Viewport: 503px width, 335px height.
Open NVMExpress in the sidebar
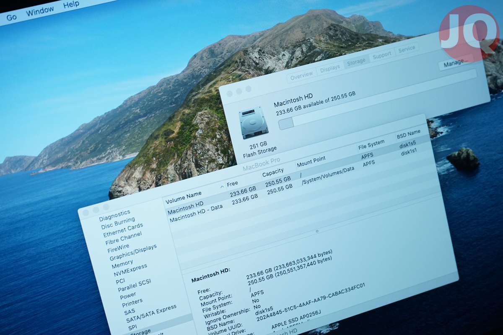tap(130, 271)
